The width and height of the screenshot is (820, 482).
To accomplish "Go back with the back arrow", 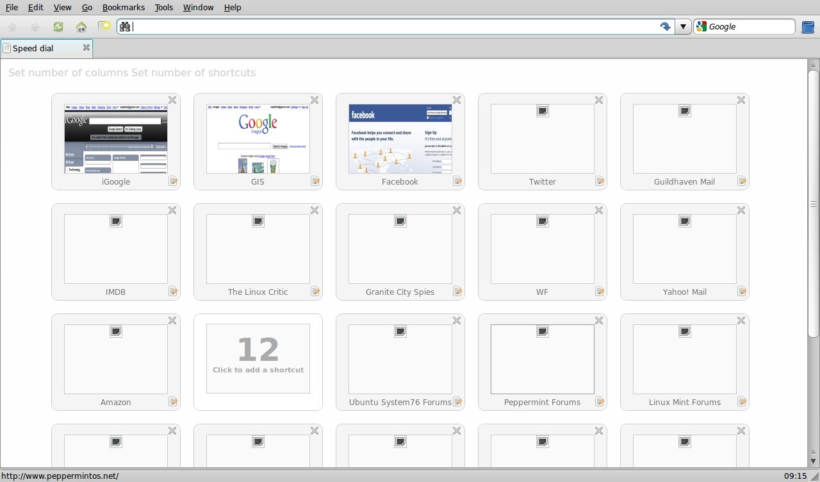I will pos(12,27).
